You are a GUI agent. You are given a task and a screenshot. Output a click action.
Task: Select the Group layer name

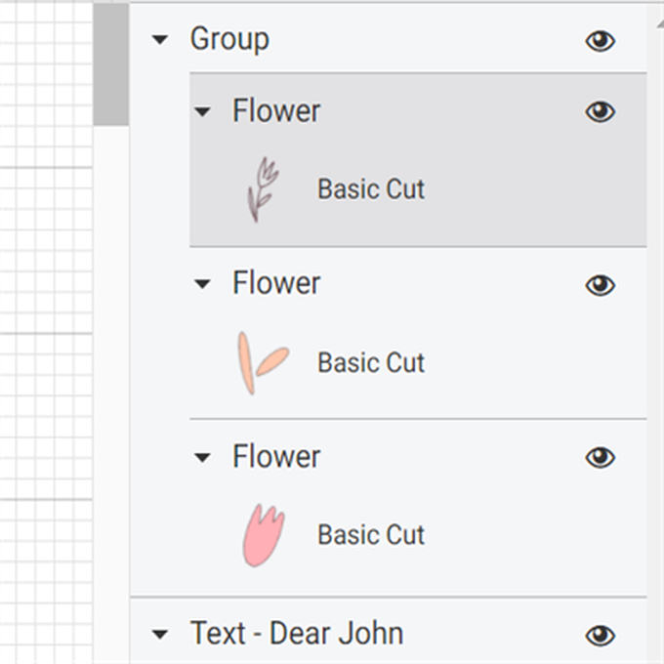pyautogui.click(x=229, y=39)
